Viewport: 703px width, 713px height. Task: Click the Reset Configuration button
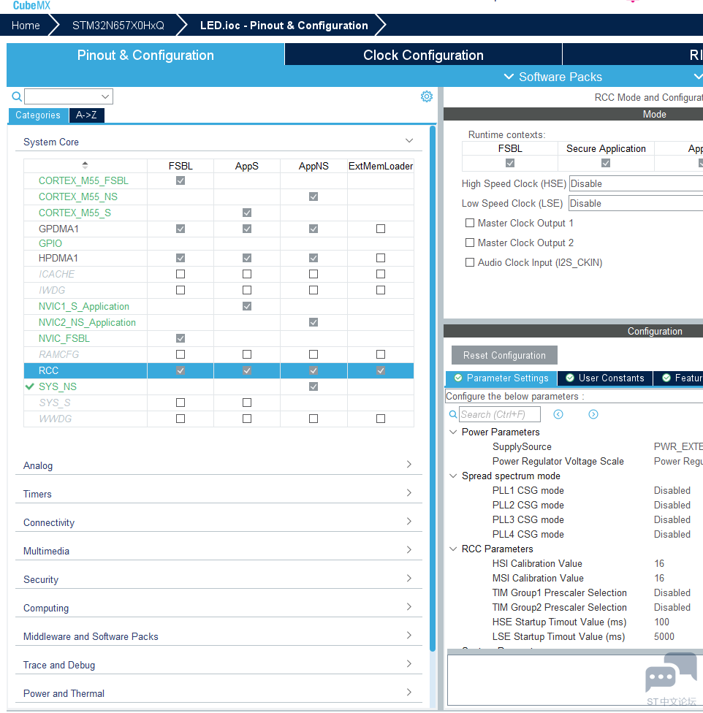pyautogui.click(x=504, y=355)
